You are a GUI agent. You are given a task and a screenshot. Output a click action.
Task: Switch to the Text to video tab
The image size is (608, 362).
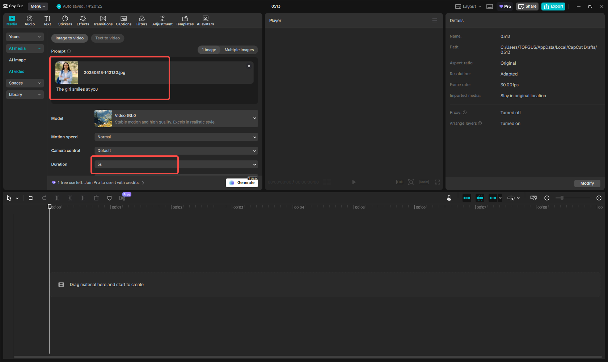(107, 38)
